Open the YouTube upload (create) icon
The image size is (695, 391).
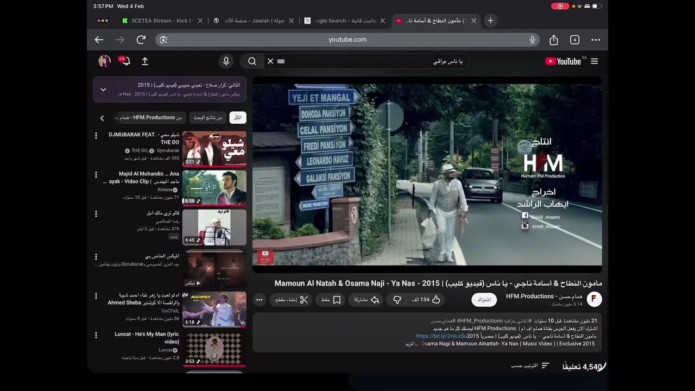click(145, 61)
